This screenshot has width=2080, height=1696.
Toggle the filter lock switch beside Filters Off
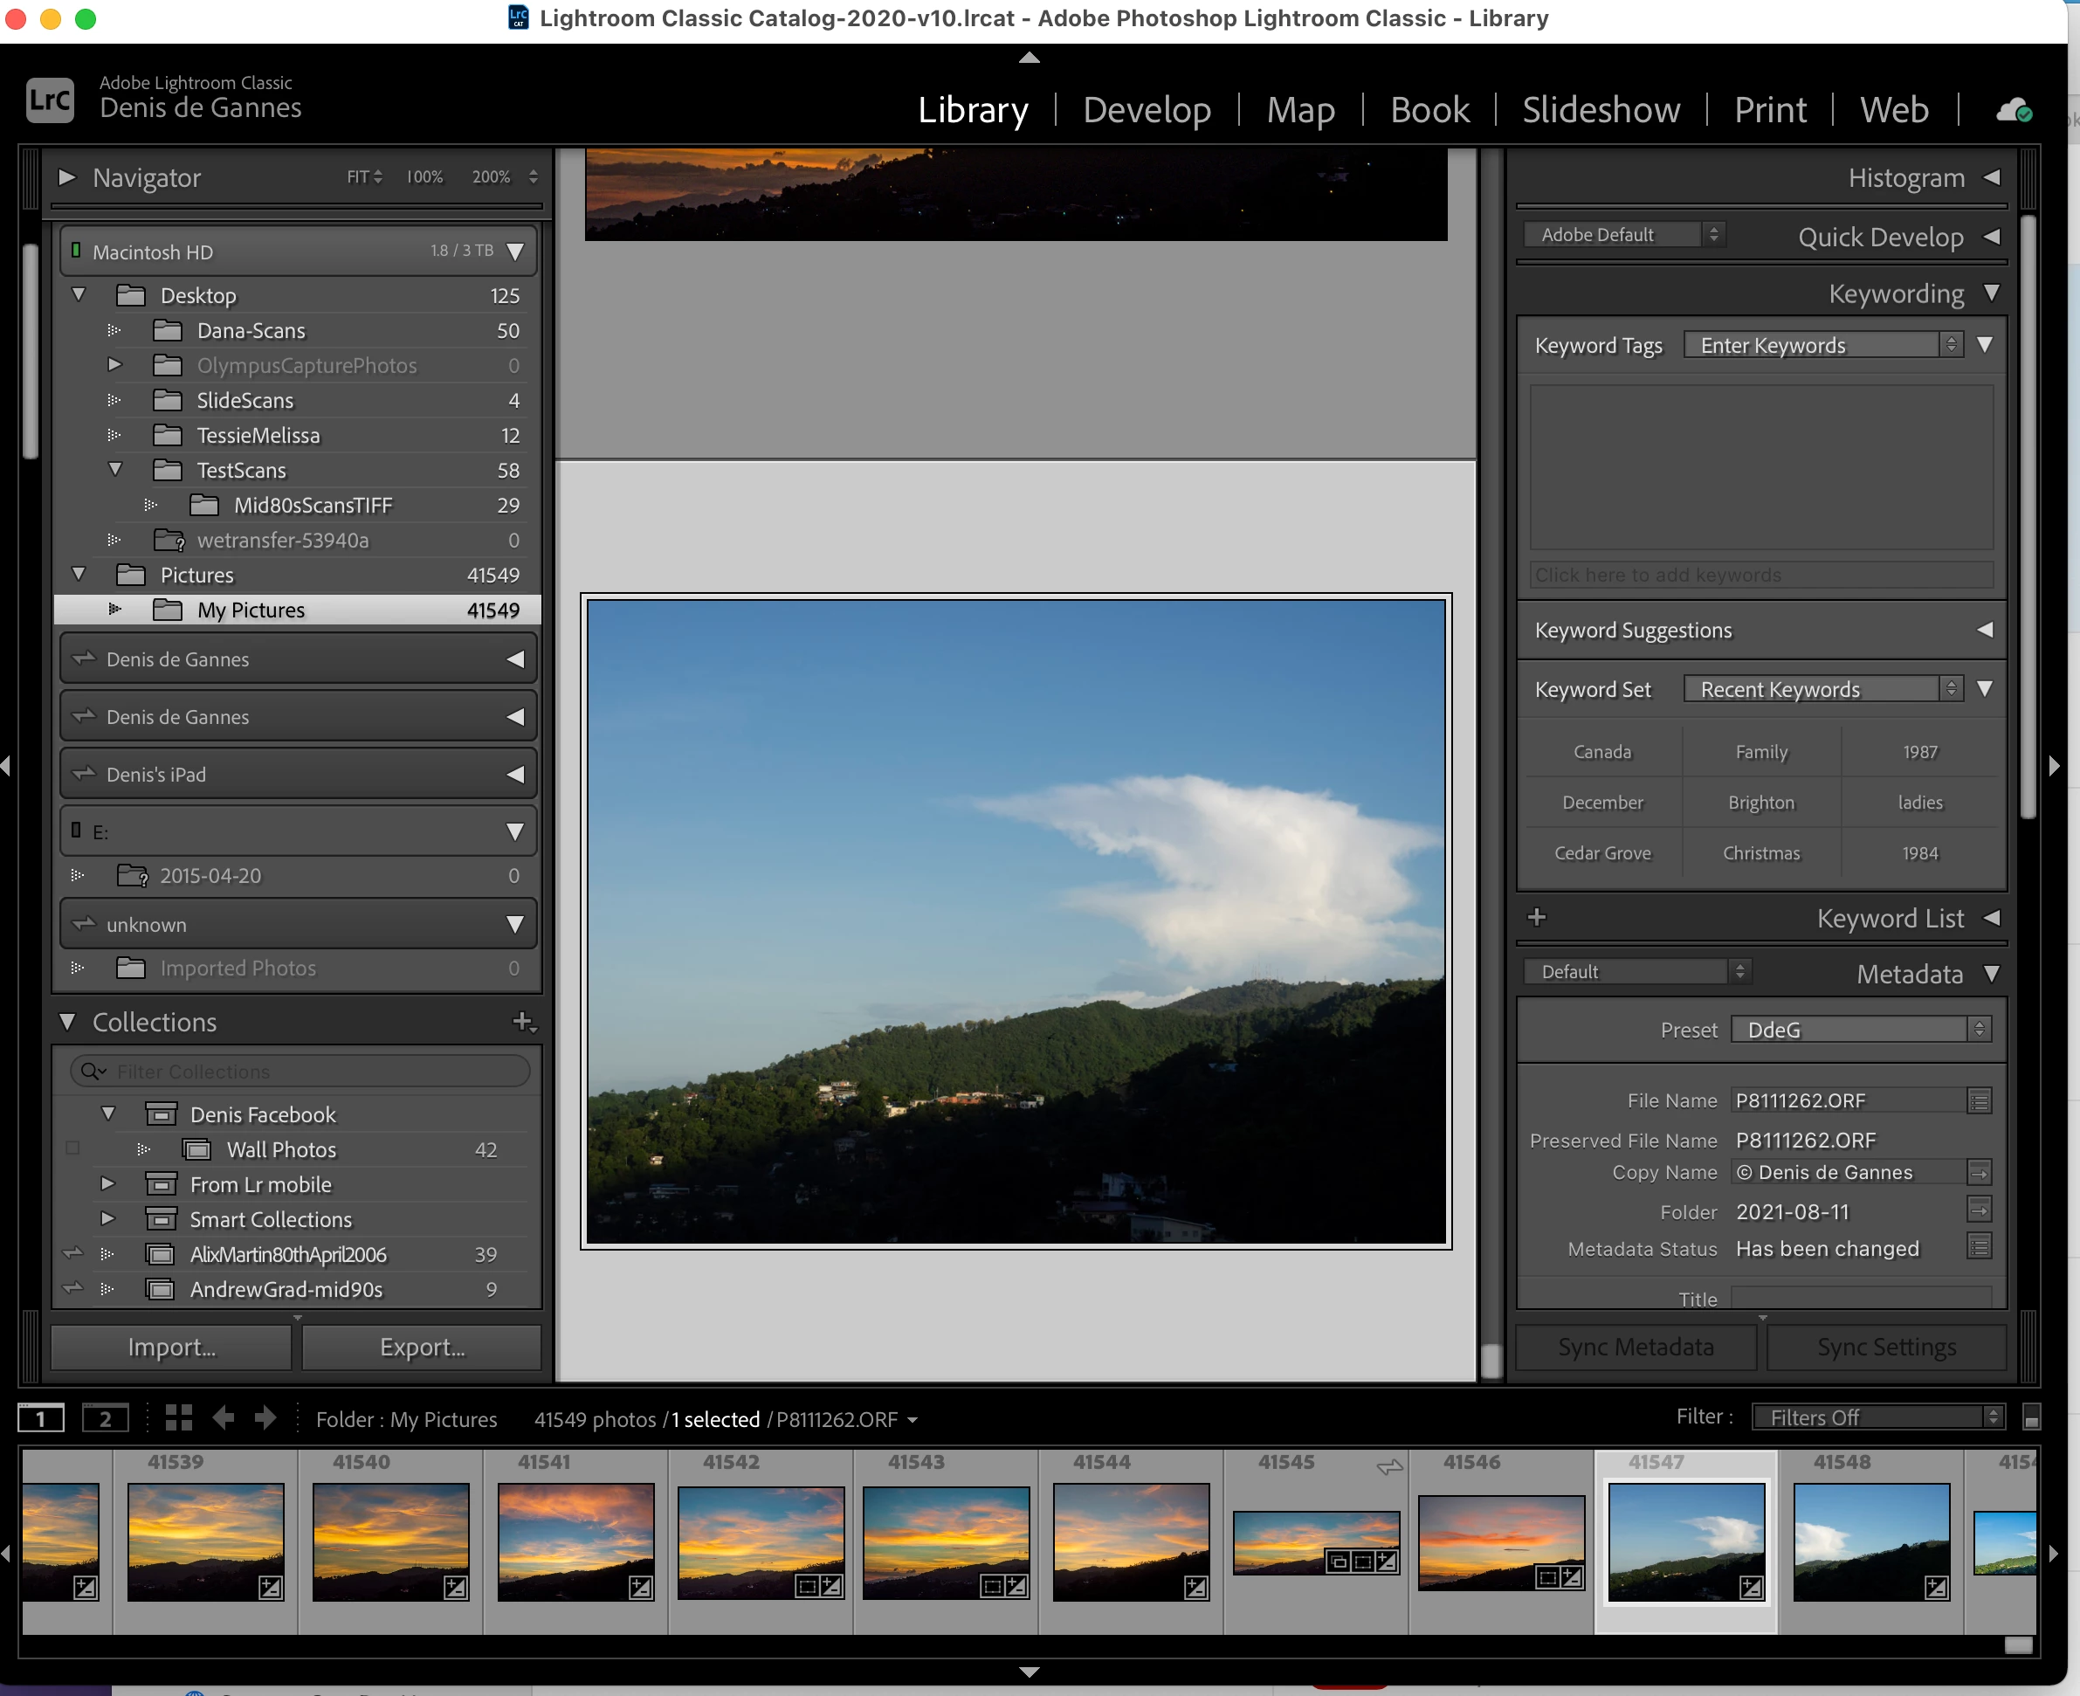pyautogui.click(x=2031, y=1417)
